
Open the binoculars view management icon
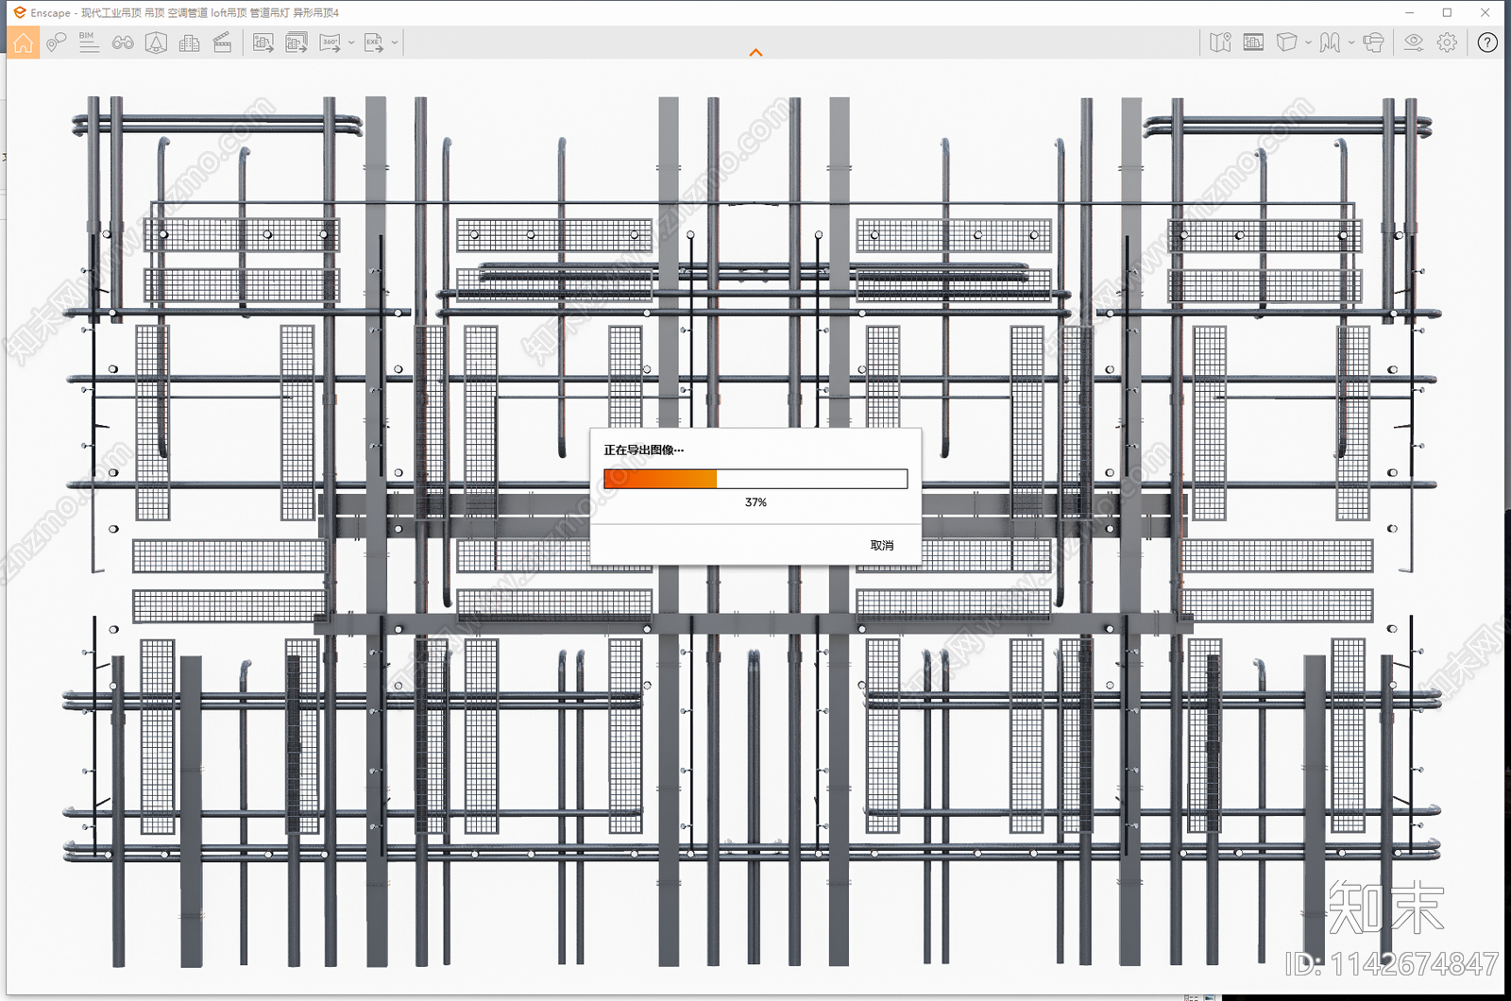coord(123,42)
